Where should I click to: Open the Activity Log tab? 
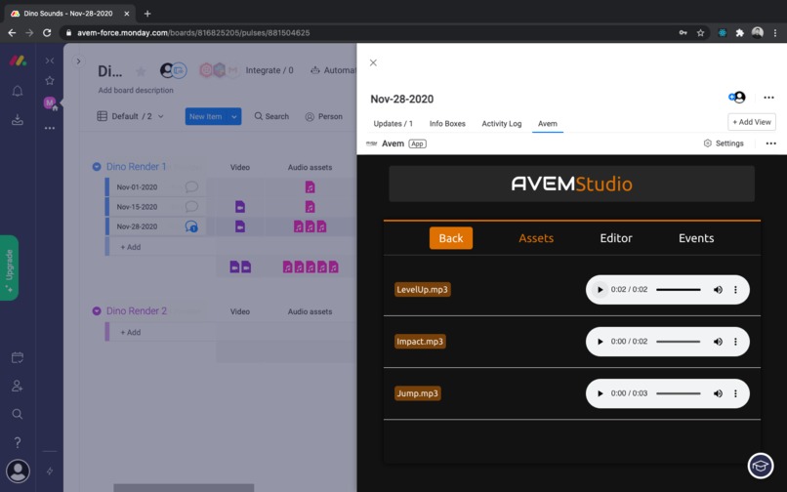point(502,124)
